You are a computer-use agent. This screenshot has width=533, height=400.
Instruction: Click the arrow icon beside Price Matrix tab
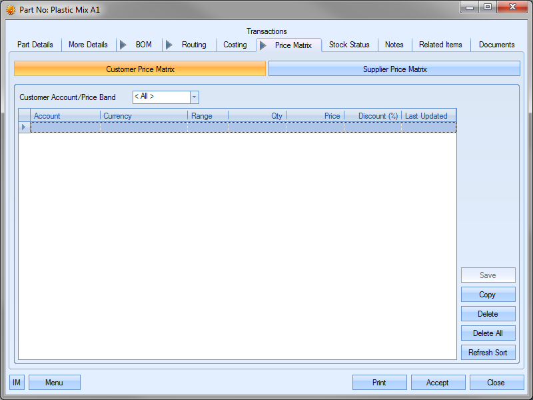[x=263, y=45]
